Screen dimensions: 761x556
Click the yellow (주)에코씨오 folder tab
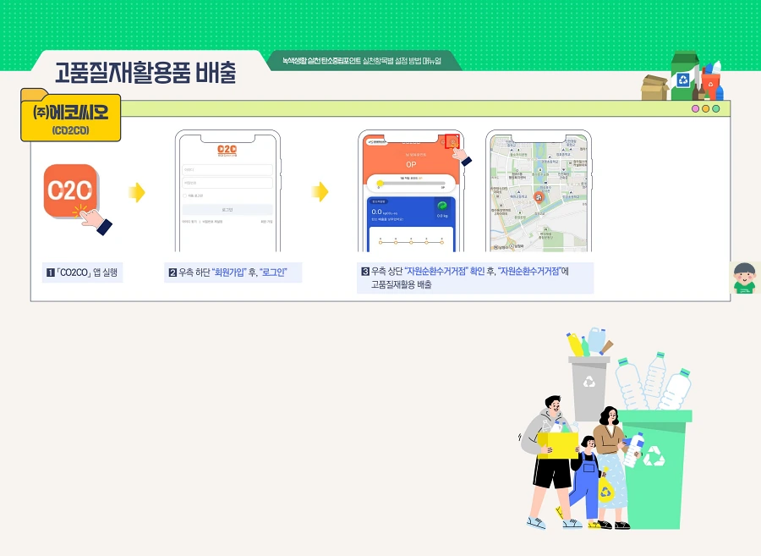[70, 116]
